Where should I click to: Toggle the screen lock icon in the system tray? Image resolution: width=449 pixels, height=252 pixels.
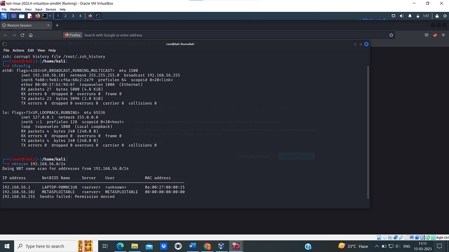tap(437, 16)
